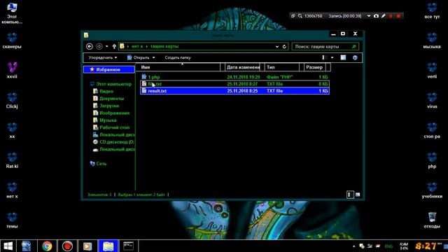Select the file 1.php
The height and width of the screenshot is (252, 448).
[154, 77]
